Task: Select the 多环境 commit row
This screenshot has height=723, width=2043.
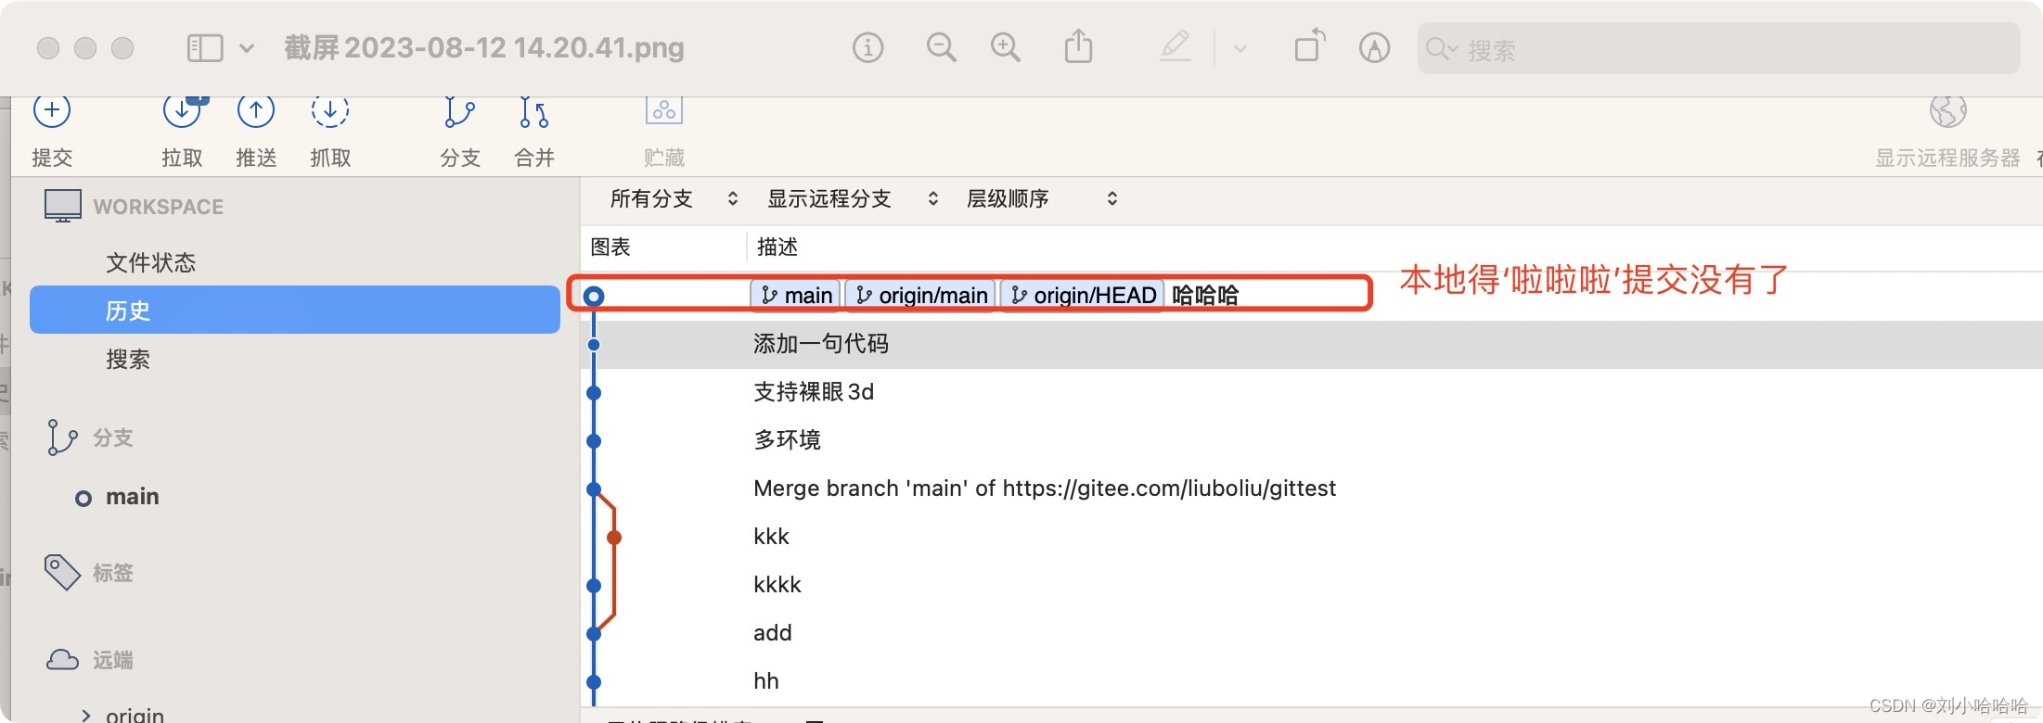Action: [x=1312, y=440]
